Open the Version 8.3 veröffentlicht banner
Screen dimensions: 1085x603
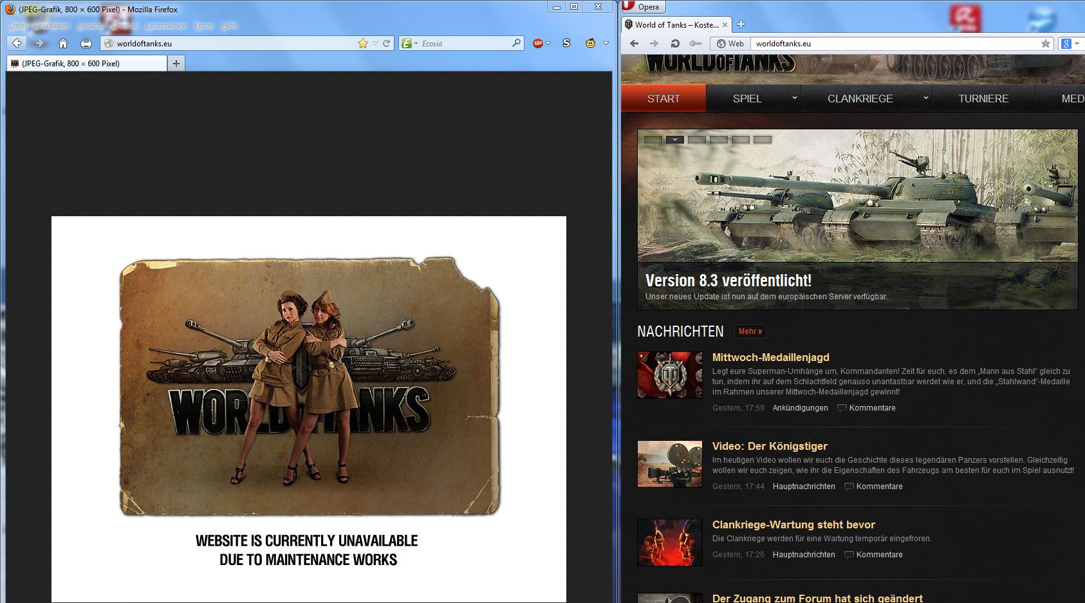[x=857, y=220]
